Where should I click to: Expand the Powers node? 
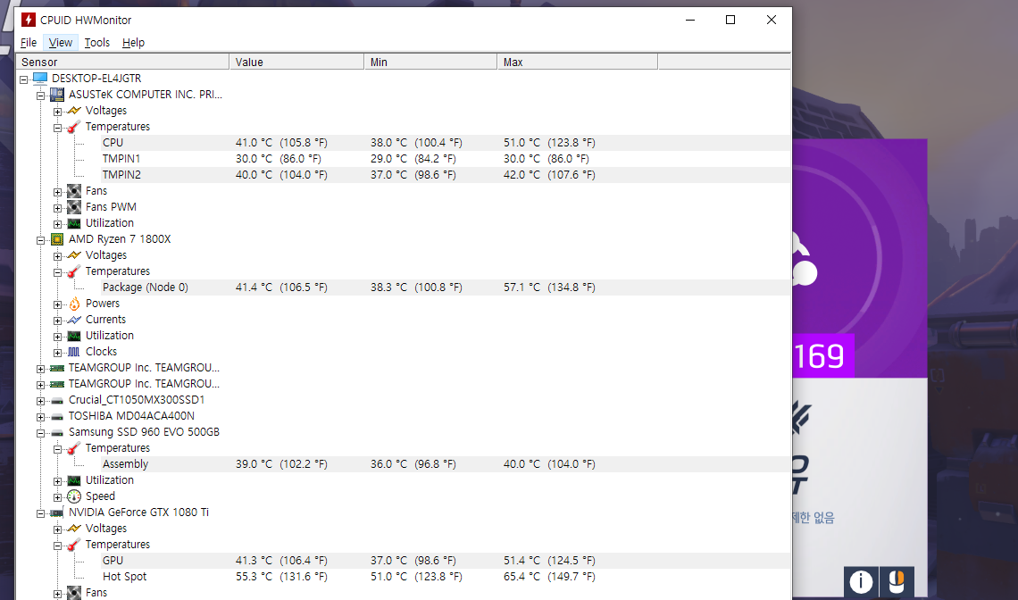click(58, 304)
